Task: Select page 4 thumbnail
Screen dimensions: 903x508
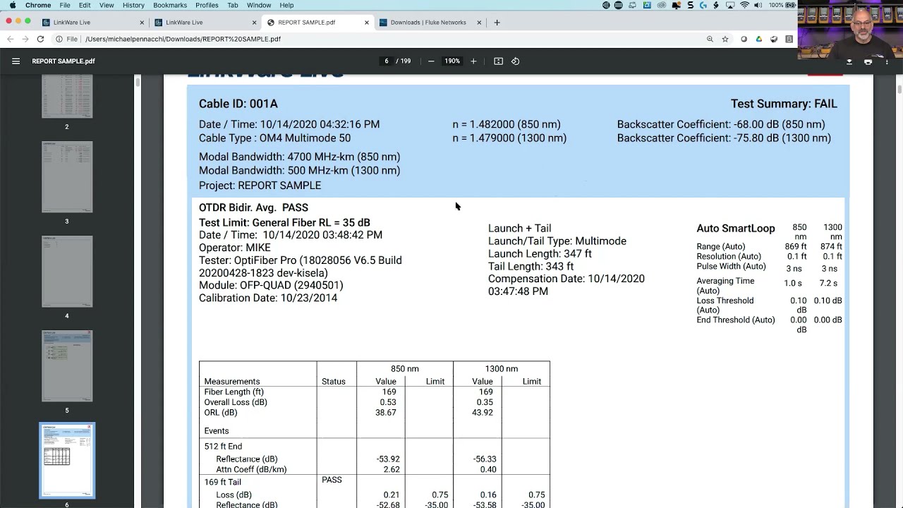Action: [x=67, y=272]
